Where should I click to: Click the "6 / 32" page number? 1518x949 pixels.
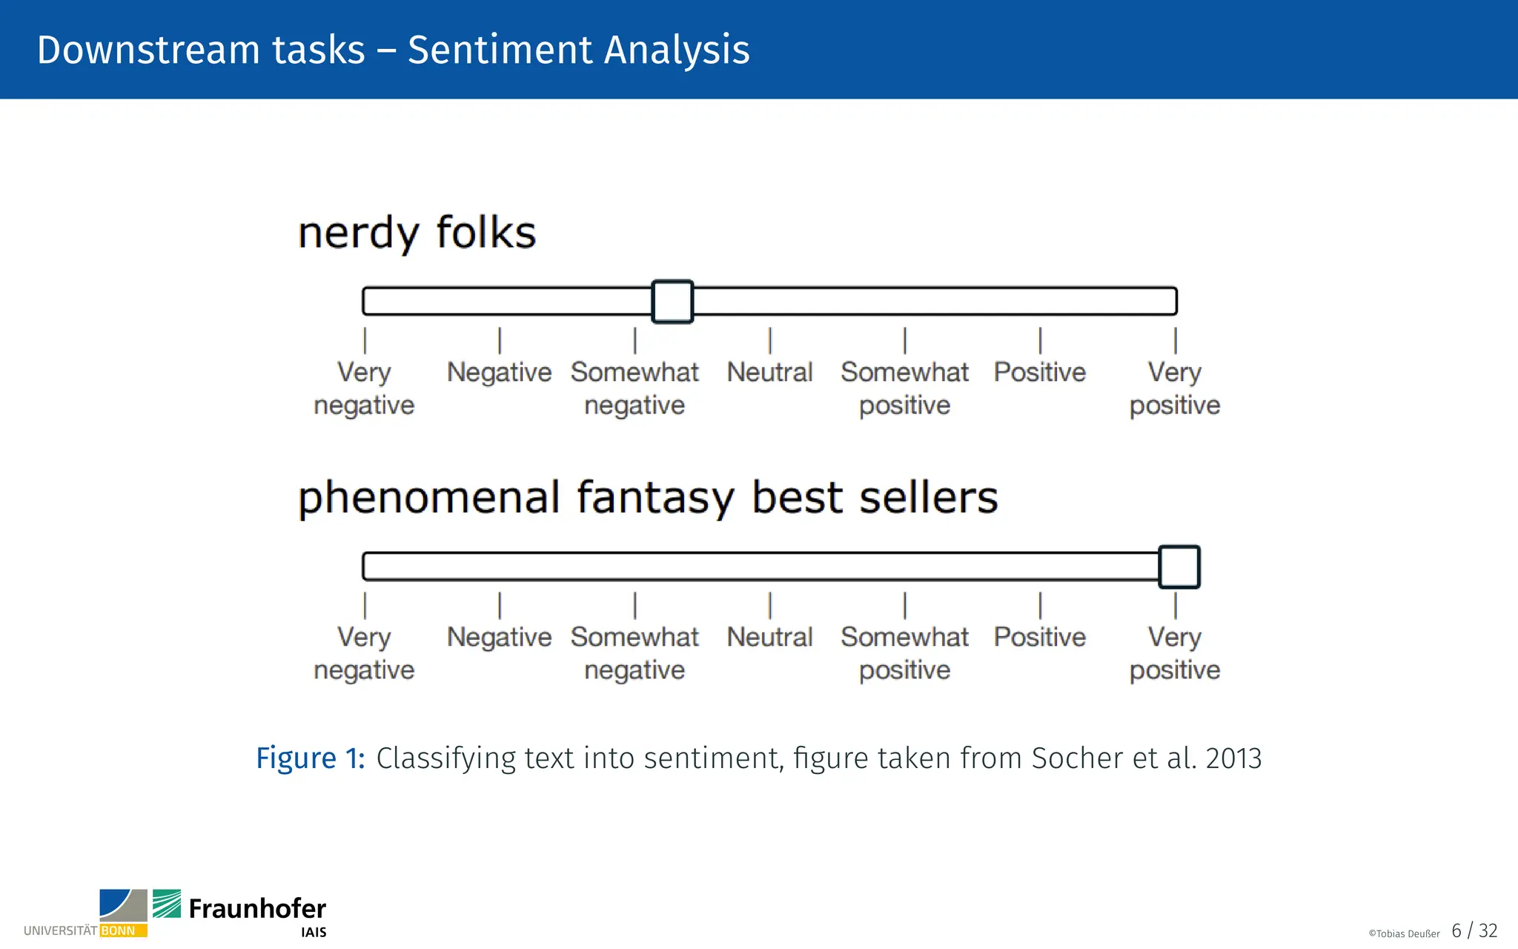pyautogui.click(x=1474, y=930)
